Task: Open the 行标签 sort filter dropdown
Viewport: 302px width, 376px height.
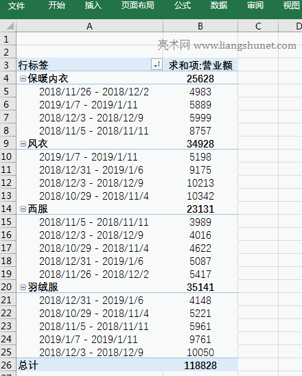Action: 156,64
